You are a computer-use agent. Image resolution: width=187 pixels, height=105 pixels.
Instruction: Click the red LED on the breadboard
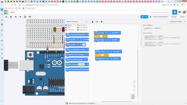click(x=63, y=30)
